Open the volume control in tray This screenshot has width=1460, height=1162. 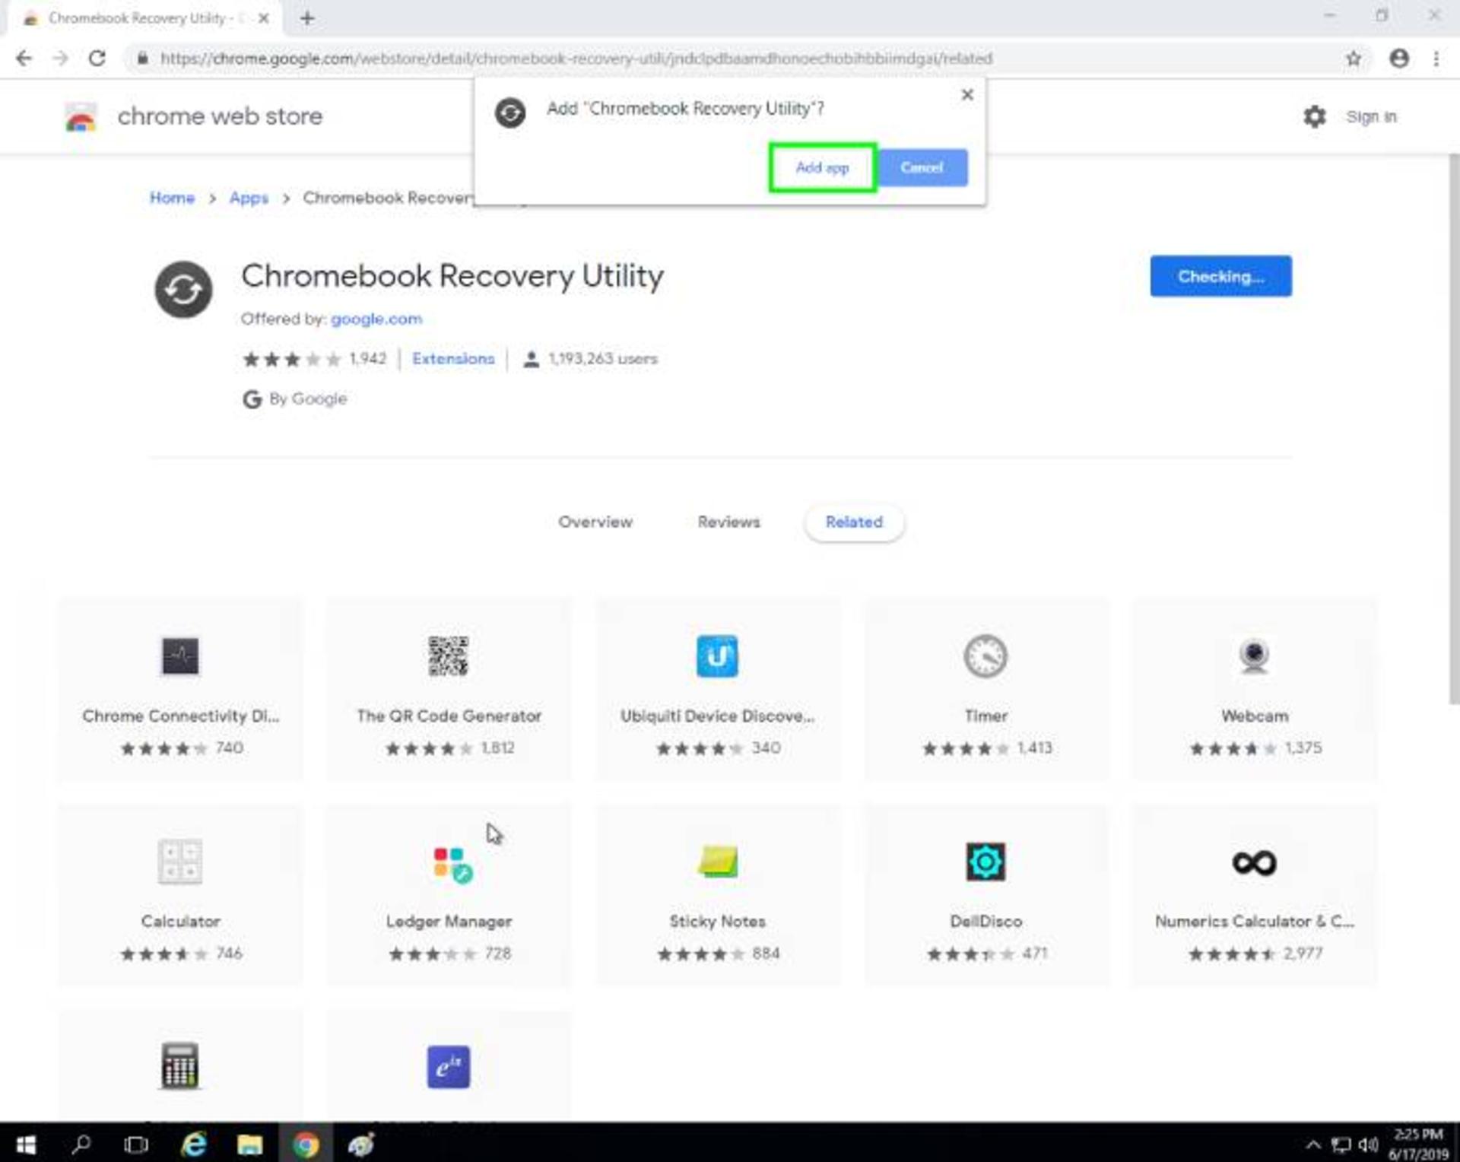1369,1145
